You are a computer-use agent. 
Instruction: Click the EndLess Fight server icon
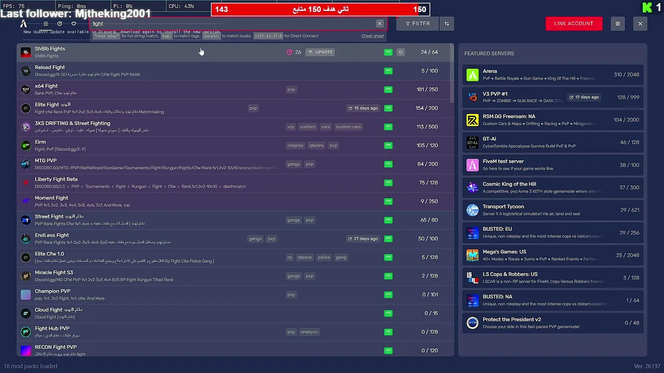[x=25, y=239]
